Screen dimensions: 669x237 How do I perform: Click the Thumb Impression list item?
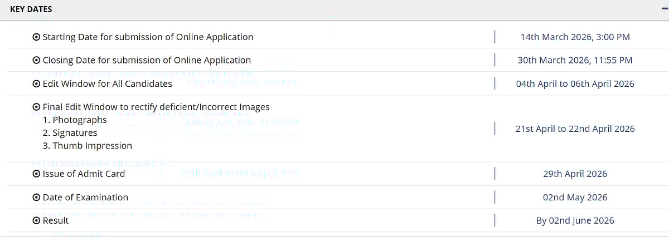pyautogui.click(x=92, y=146)
